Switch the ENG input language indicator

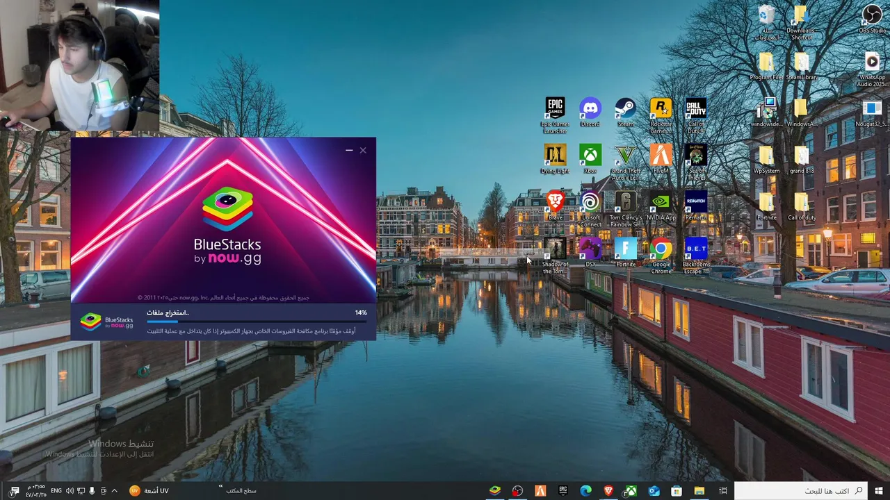pyautogui.click(x=56, y=490)
